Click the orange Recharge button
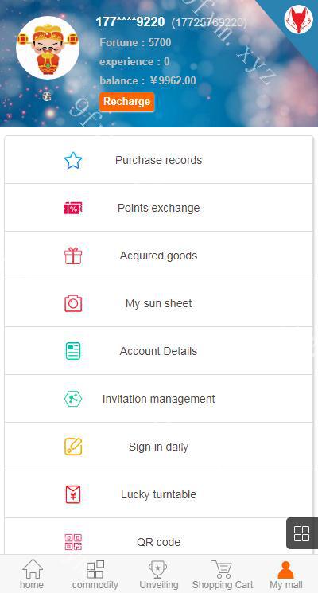This screenshot has width=318, height=593. click(x=127, y=102)
